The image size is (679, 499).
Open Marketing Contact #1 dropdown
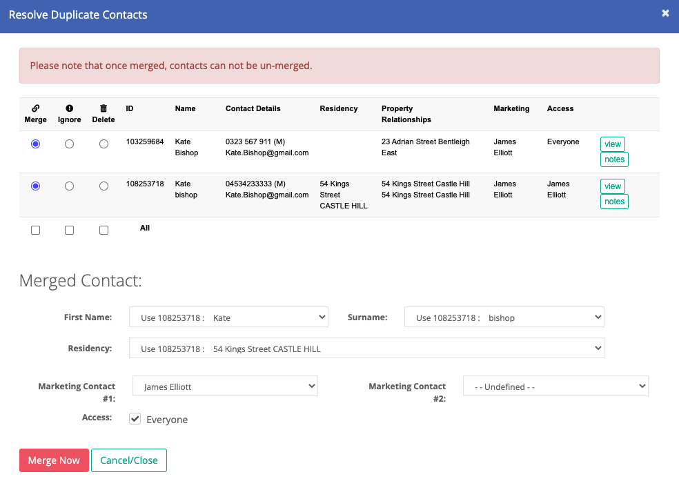coord(225,386)
